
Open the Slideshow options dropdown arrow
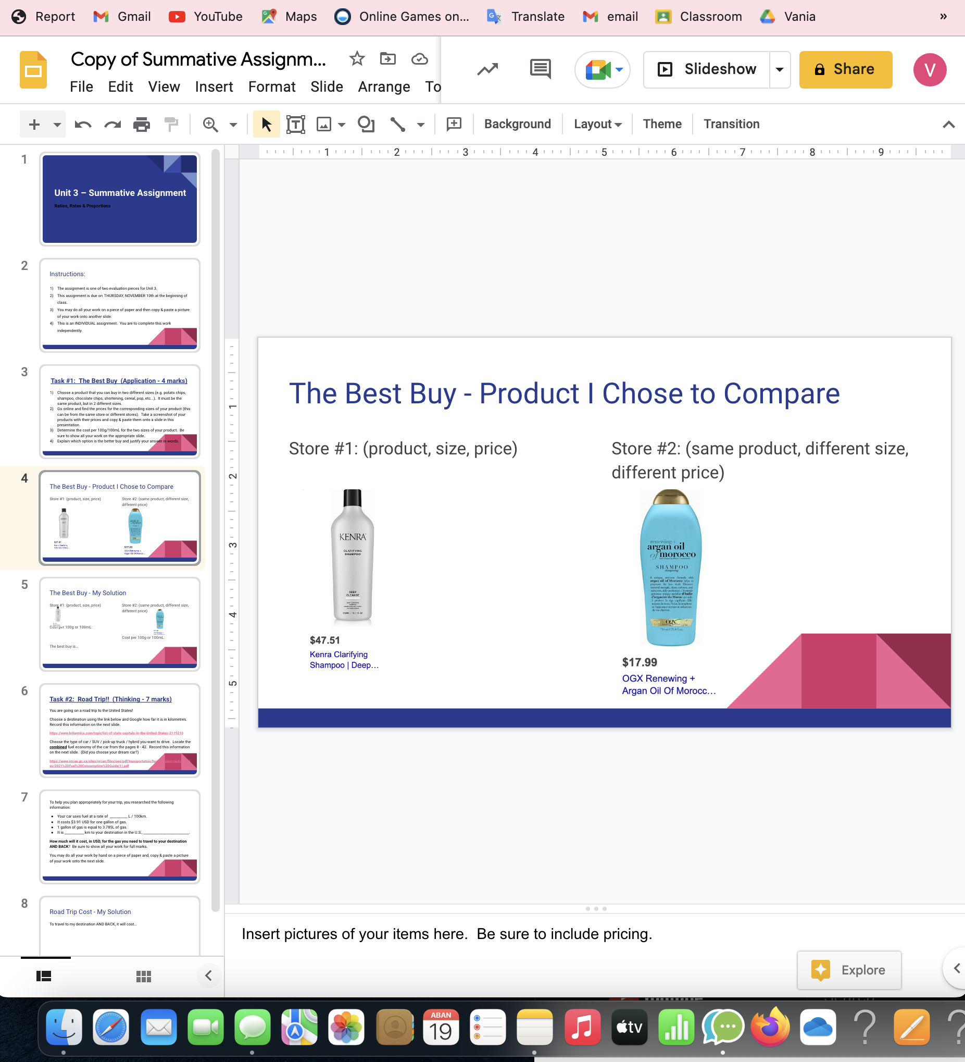coord(780,69)
